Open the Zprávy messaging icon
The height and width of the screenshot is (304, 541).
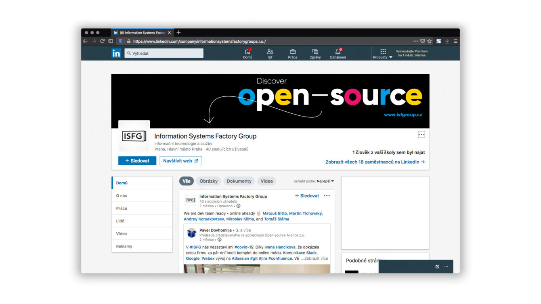pos(315,54)
